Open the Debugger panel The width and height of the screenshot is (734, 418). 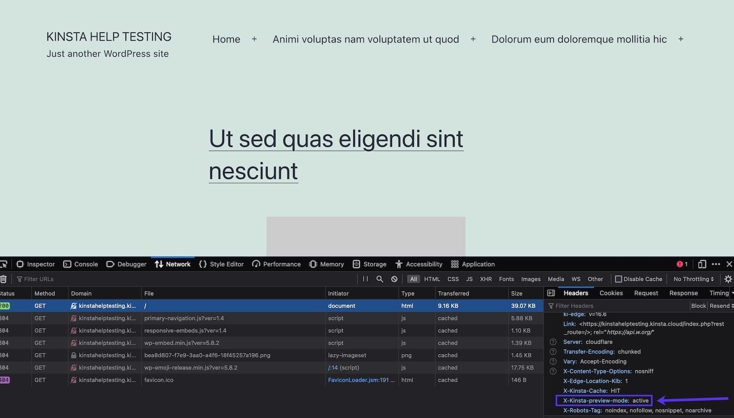point(126,264)
